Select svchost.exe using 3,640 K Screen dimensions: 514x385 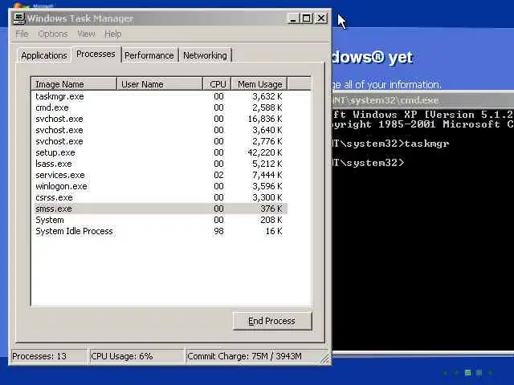160,130
